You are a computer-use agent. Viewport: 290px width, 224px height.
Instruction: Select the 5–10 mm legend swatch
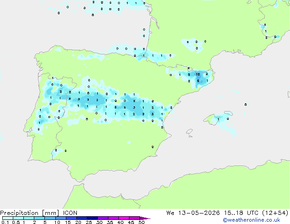click(x=50, y=218)
